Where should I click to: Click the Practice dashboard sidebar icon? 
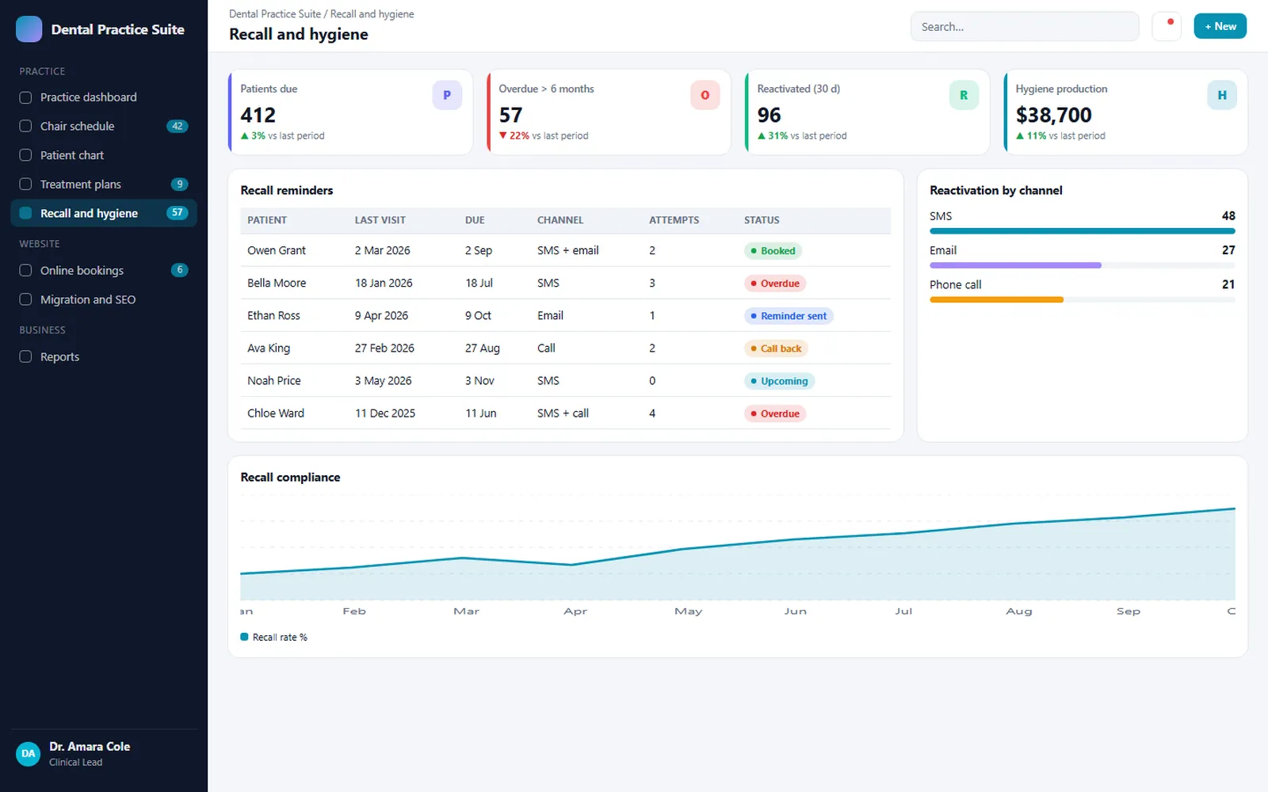tap(25, 97)
